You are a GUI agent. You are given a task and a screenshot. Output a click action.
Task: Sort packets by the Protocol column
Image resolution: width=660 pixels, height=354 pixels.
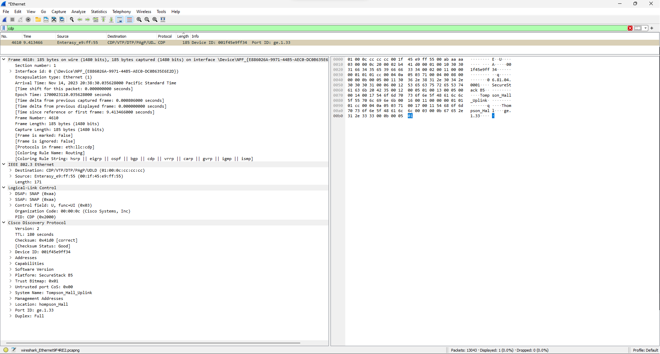(x=166, y=36)
